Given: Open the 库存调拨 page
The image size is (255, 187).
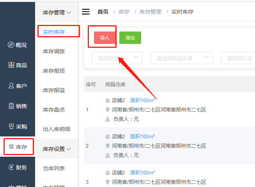Looking at the screenshot, I should (x=54, y=51).
